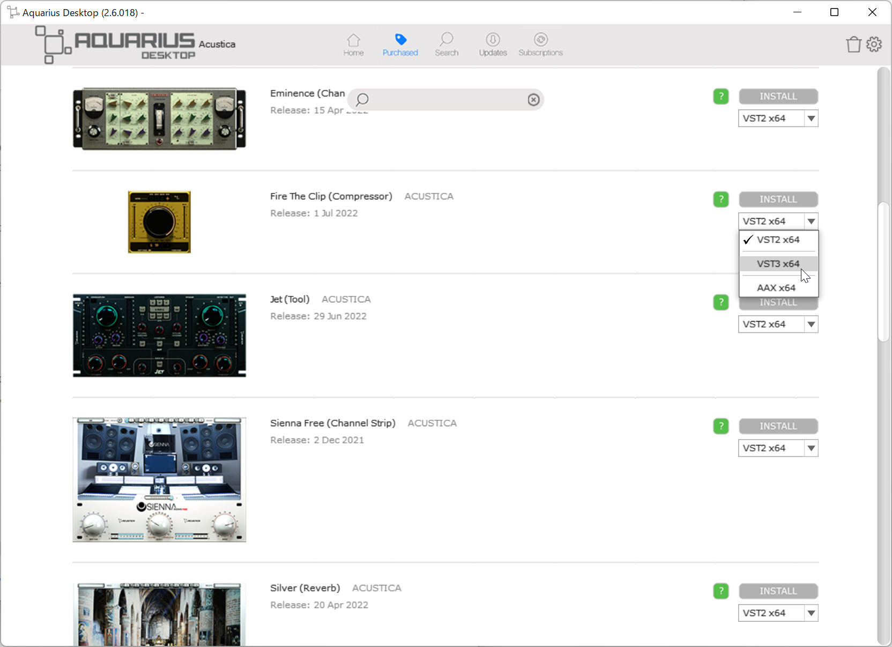Click Fire The Clip (Compressor) title
The width and height of the screenshot is (892, 647).
coord(331,196)
